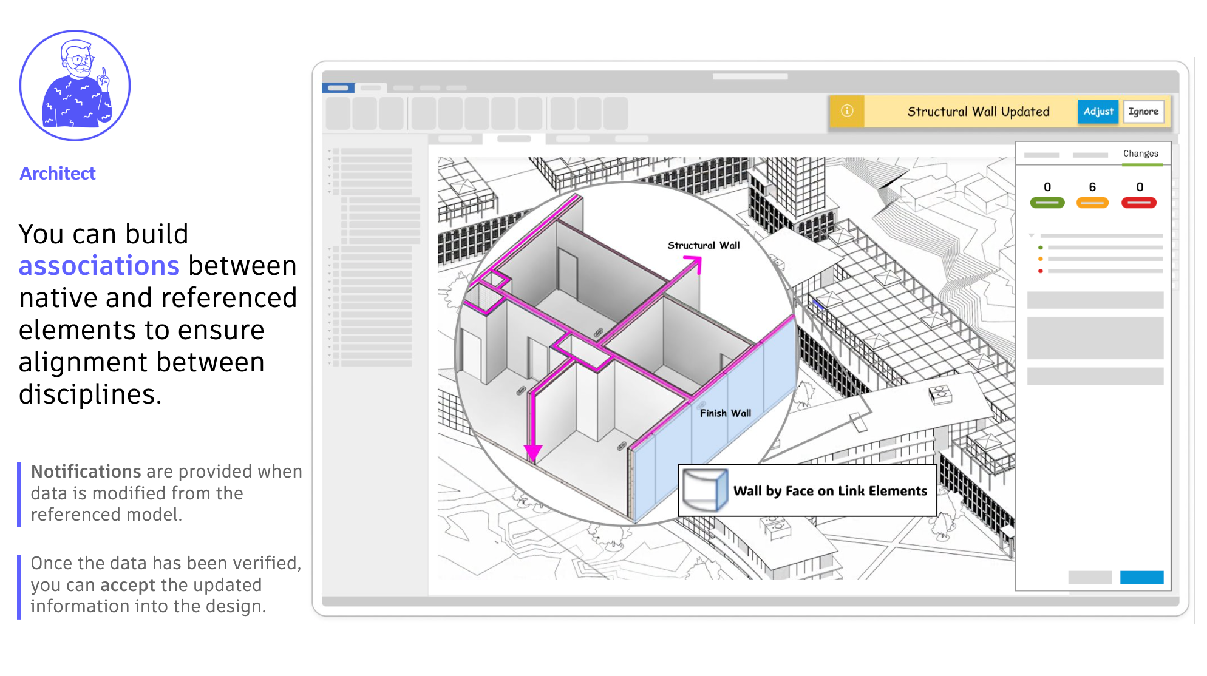Select the red status indicator showing 0
This screenshot has height=676, width=1207.
[x=1139, y=203]
